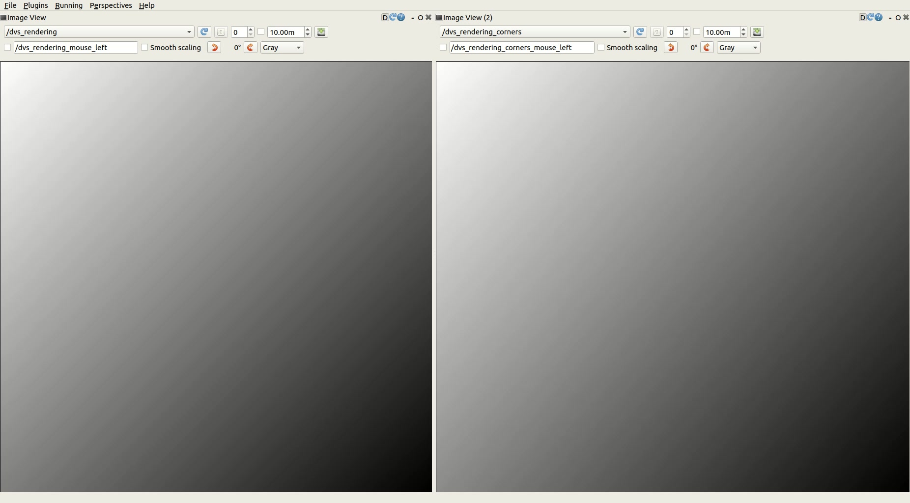Click the /dvs_rendering_corners_mouse_left text field
Screen dimensions: 910x503
pyautogui.click(x=521, y=48)
